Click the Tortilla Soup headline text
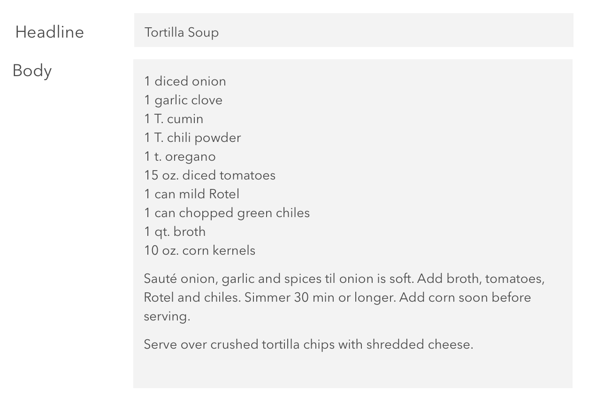597x406 pixels. [x=182, y=32]
